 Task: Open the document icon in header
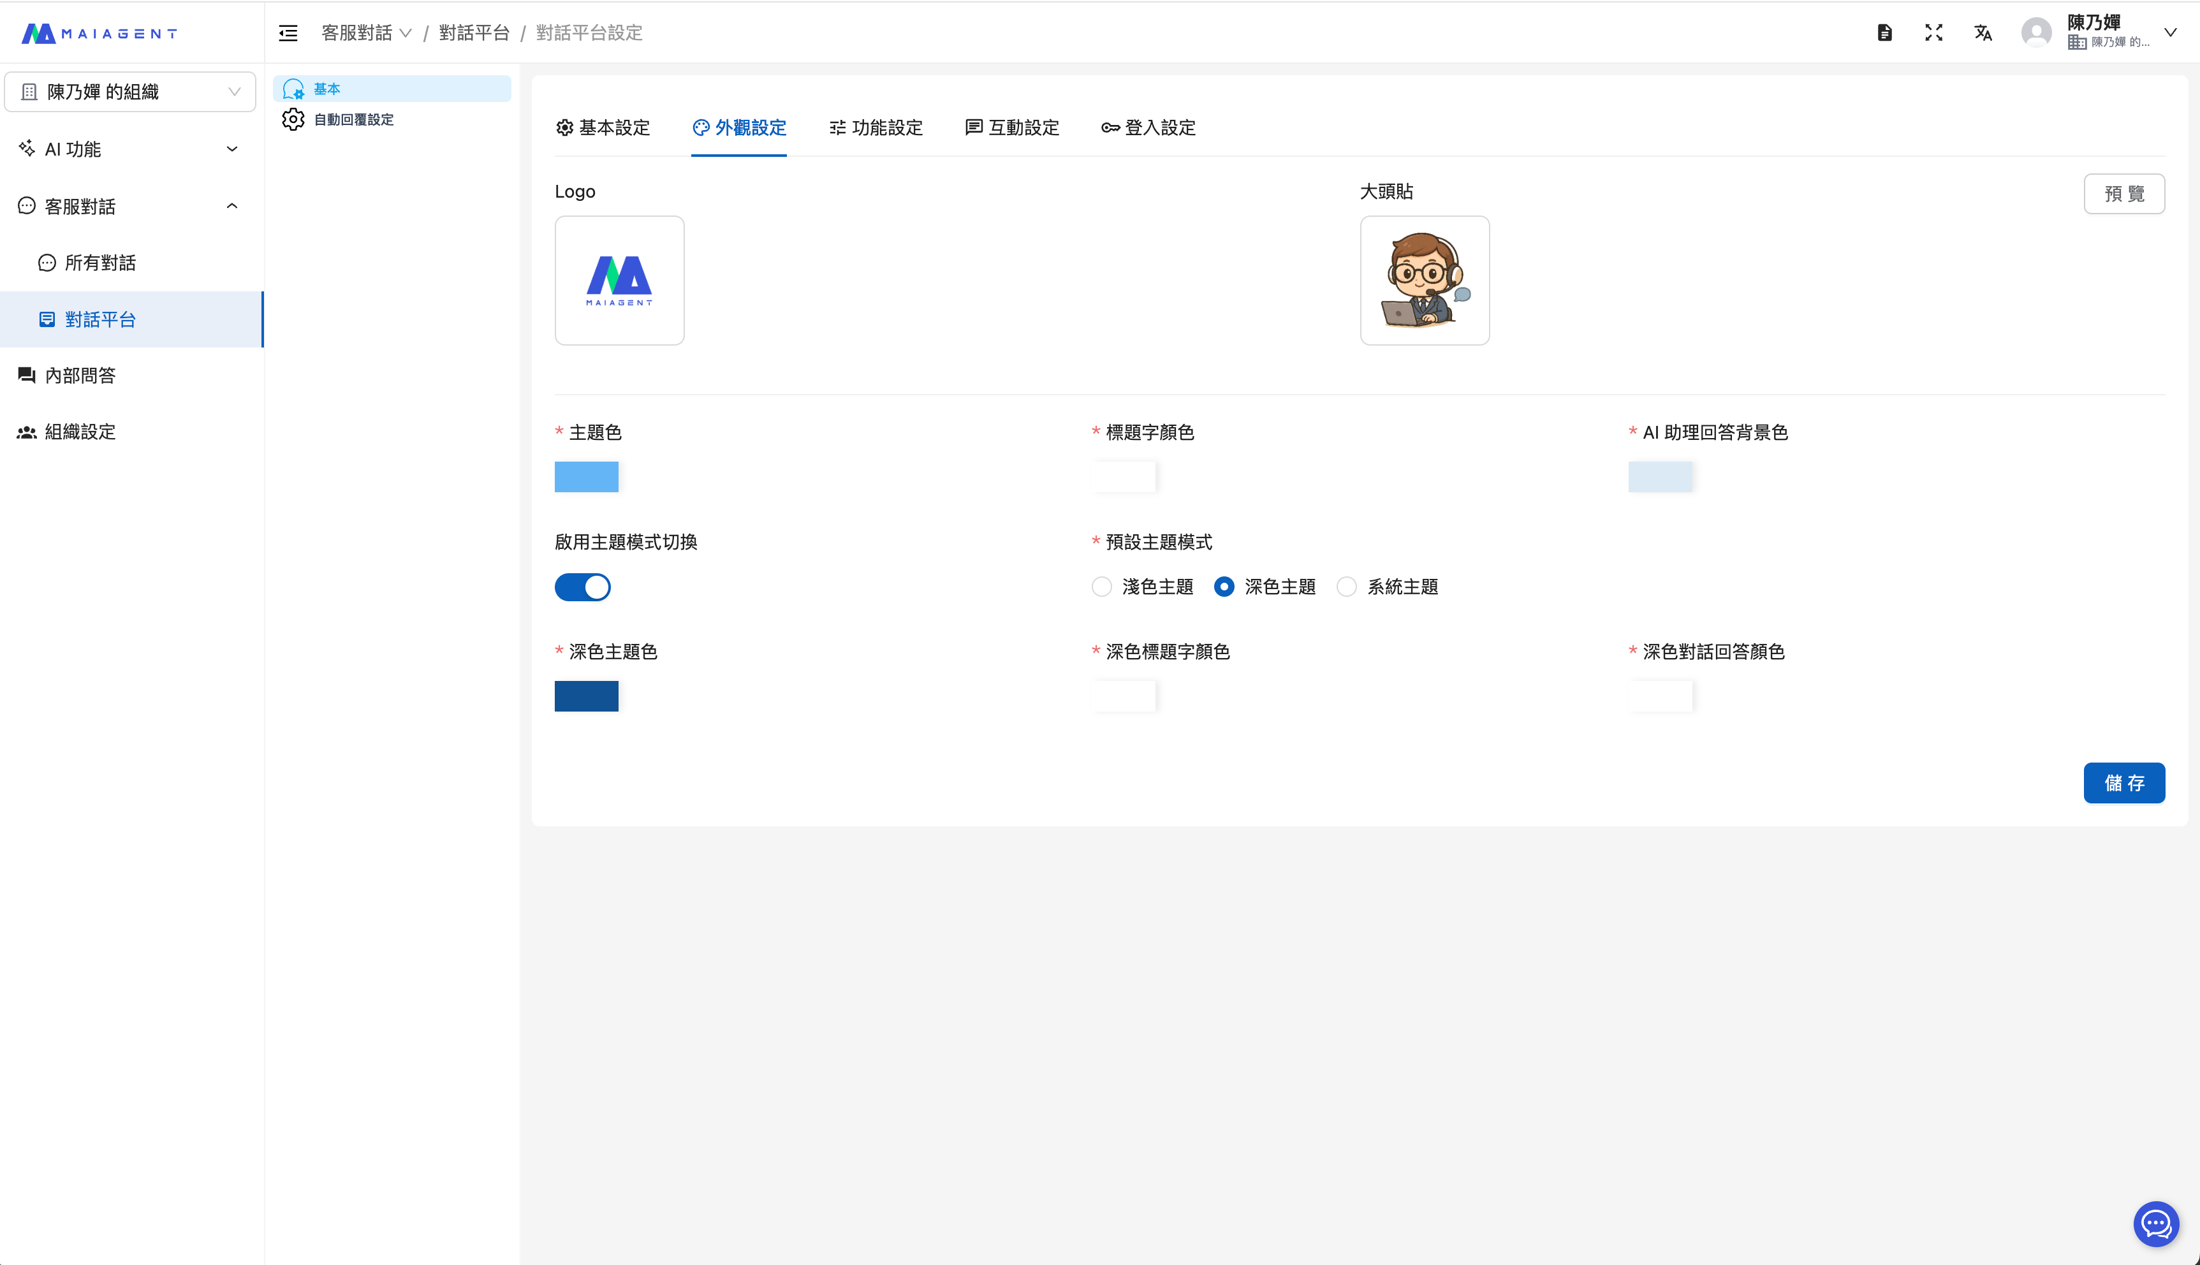tap(1884, 33)
